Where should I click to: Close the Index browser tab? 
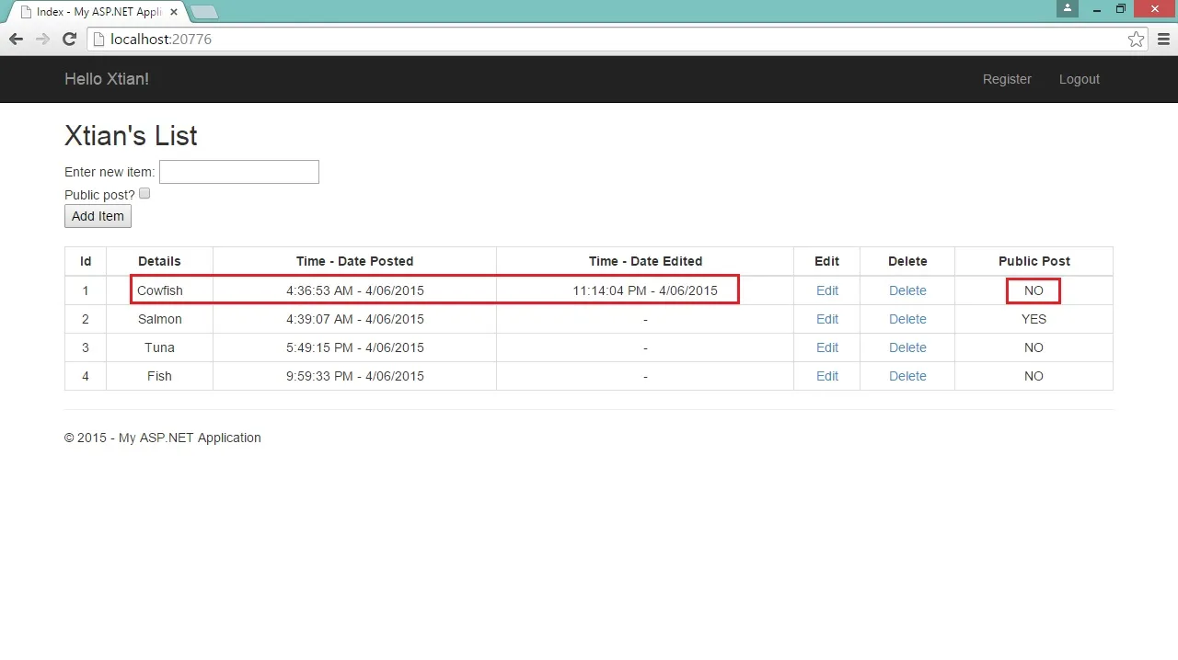tap(173, 12)
